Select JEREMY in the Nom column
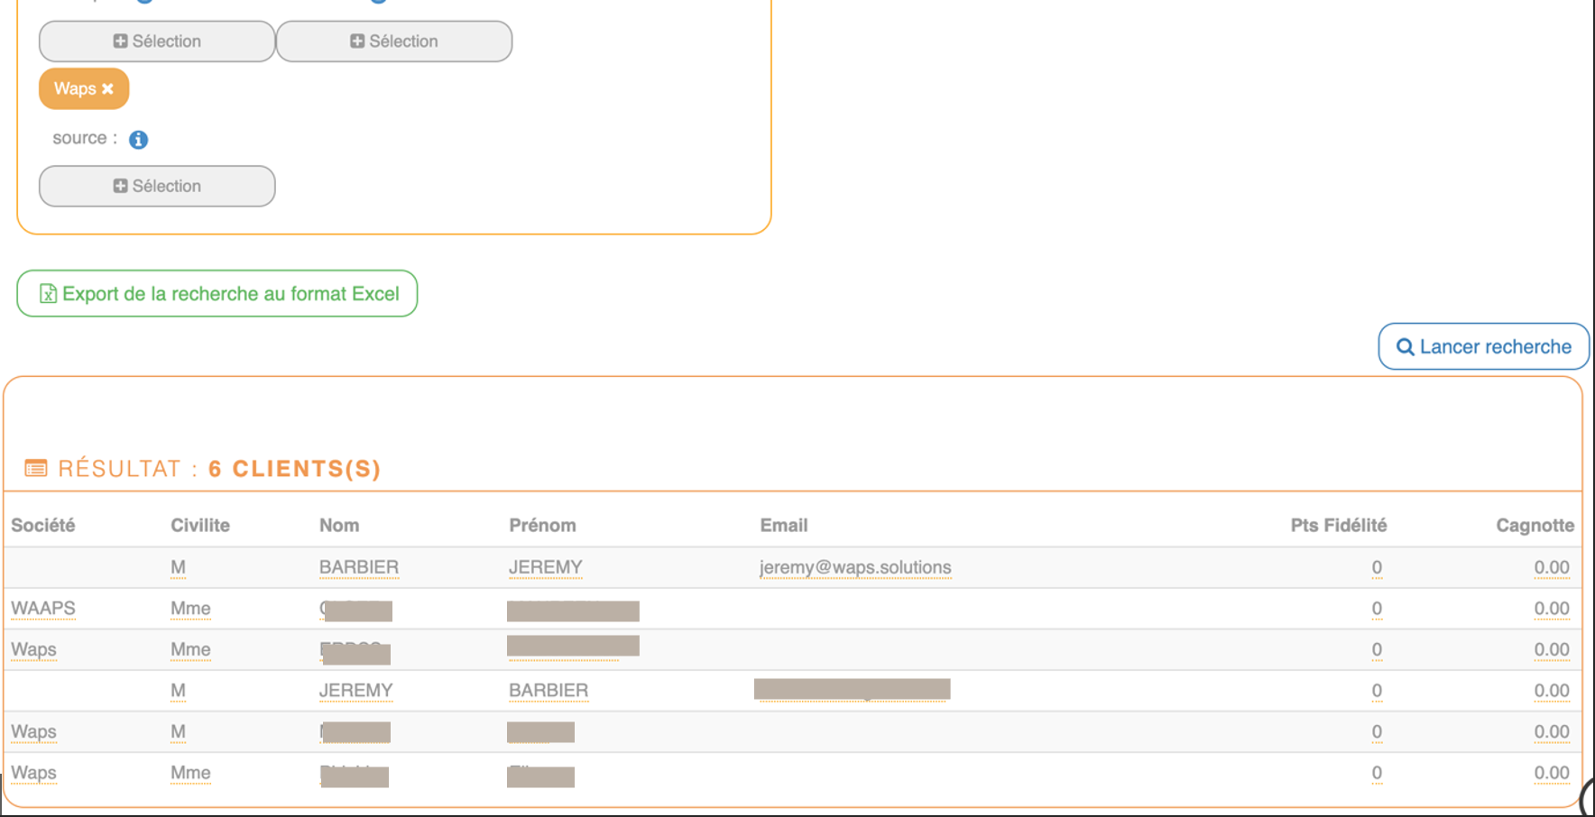Viewport: 1595px width, 817px height. tap(356, 691)
